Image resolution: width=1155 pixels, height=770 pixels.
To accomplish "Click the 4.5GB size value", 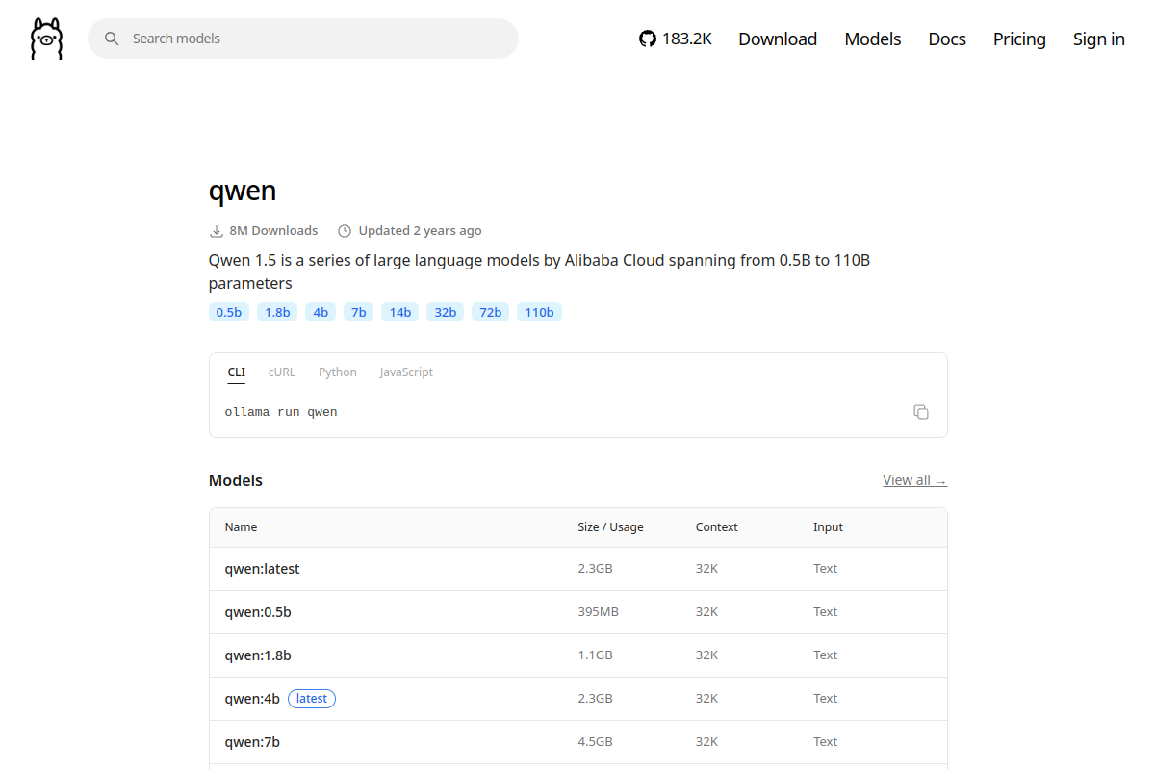I will click(596, 742).
